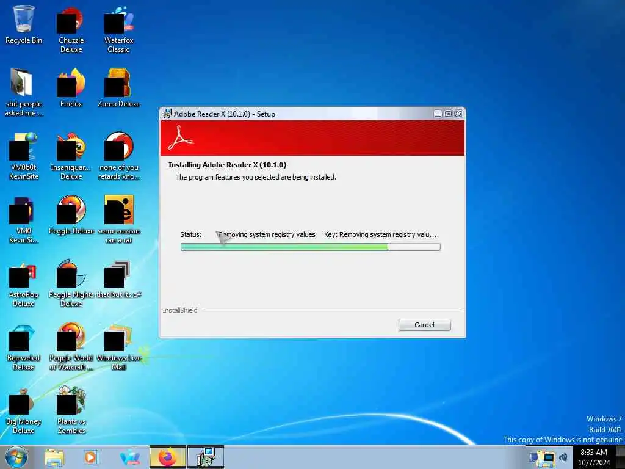Image resolution: width=625 pixels, height=469 pixels.
Task: Click "The program features you selected" message
Action: click(x=256, y=177)
